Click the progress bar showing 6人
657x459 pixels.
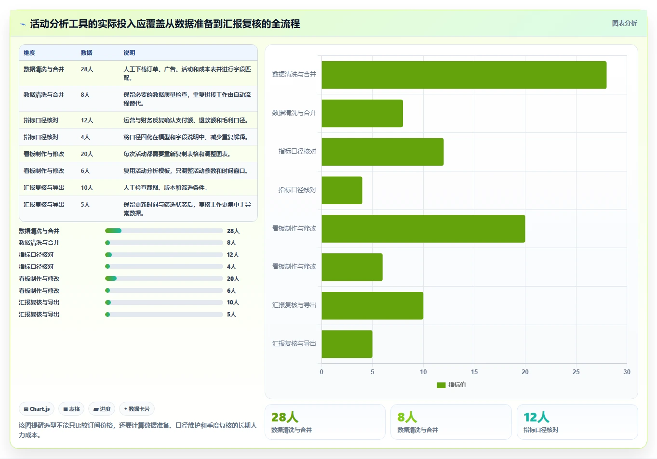[164, 290]
